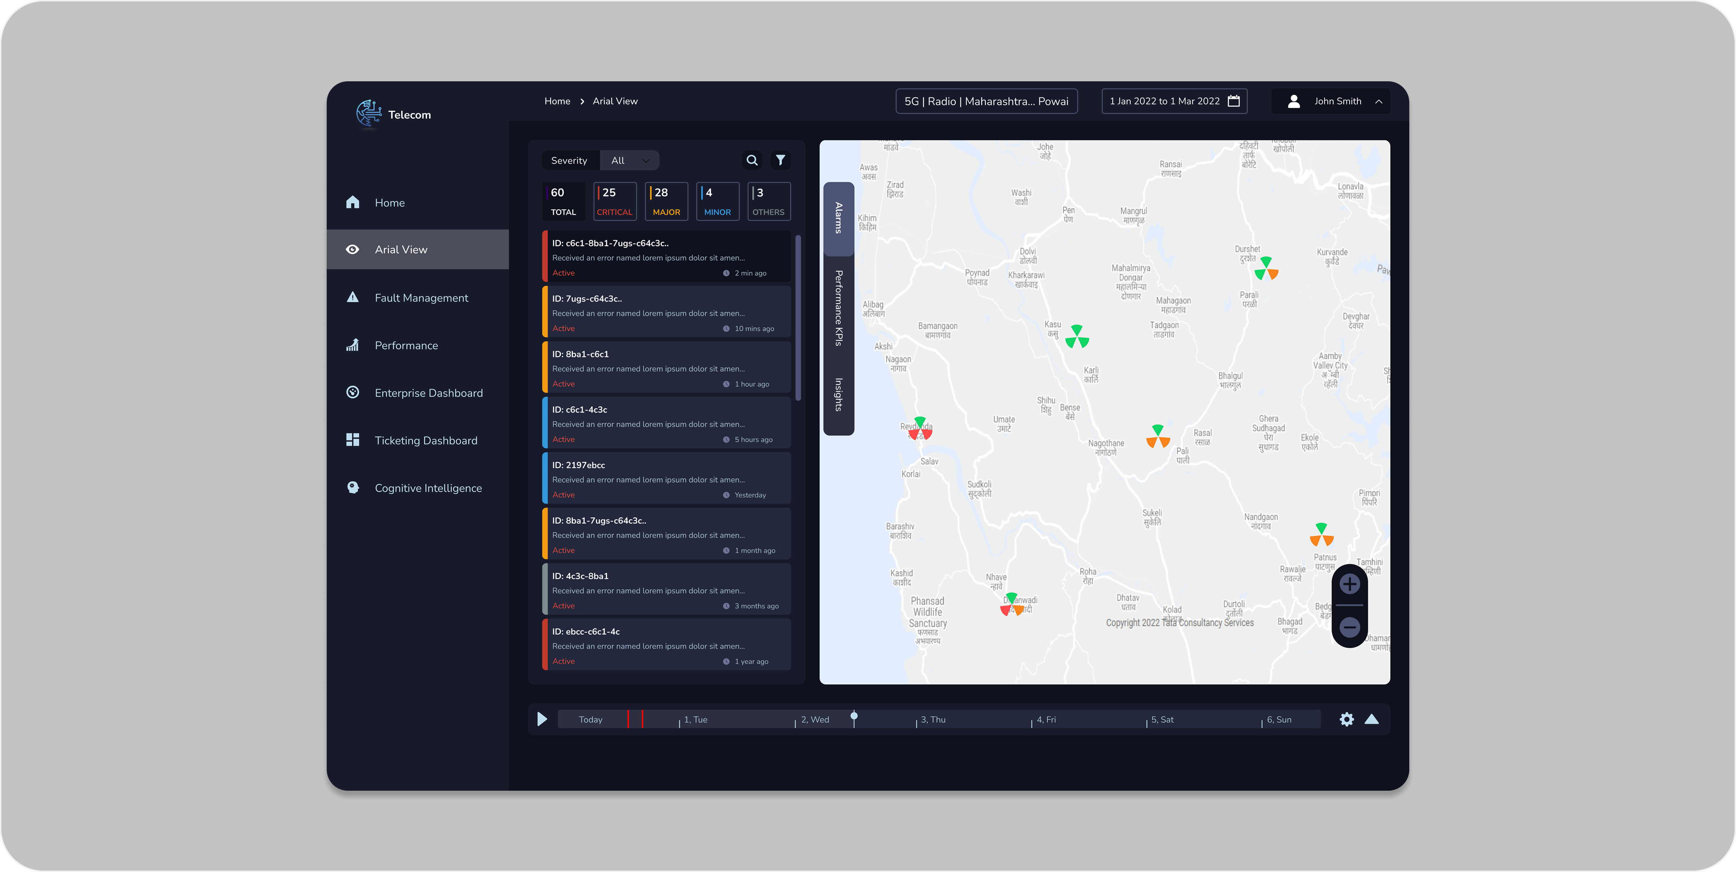
Task: Filter alarms by the Minor count card
Action: [x=717, y=202]
